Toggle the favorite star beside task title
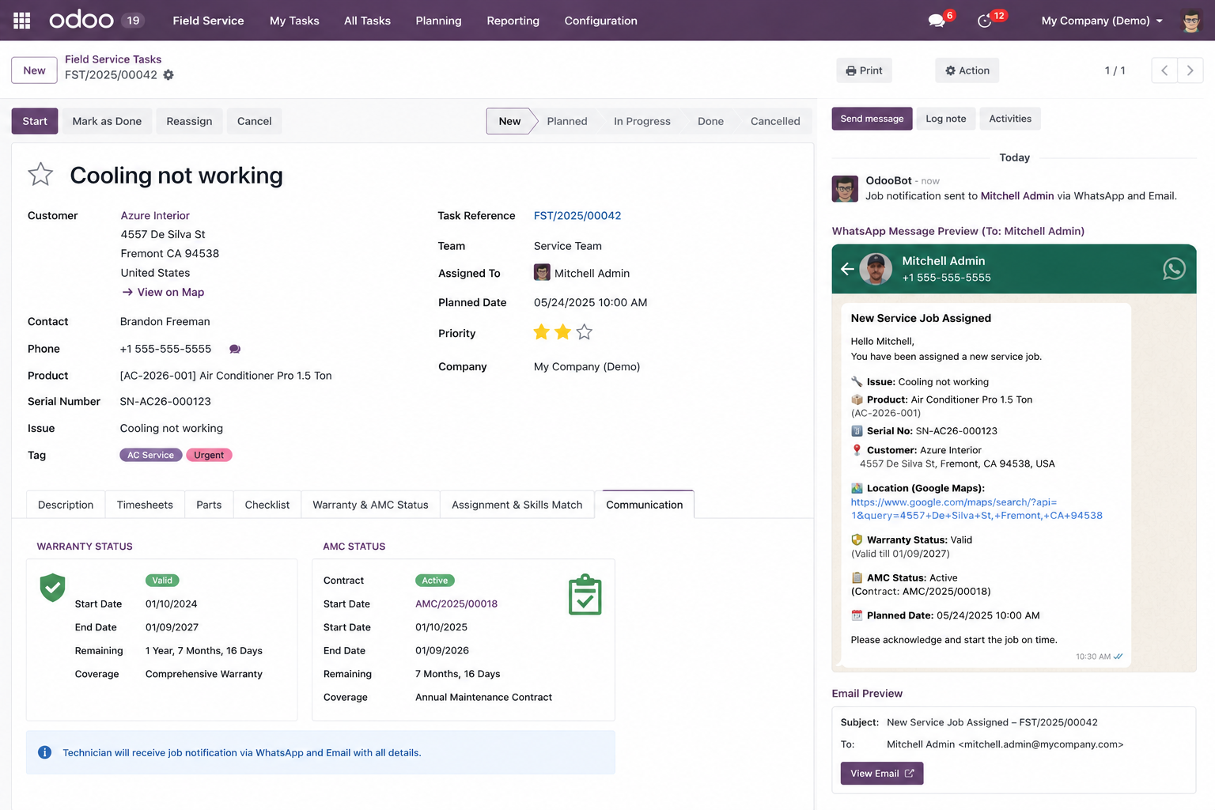1215x810 pixels. pyautogui.click(x=40, y=174)
